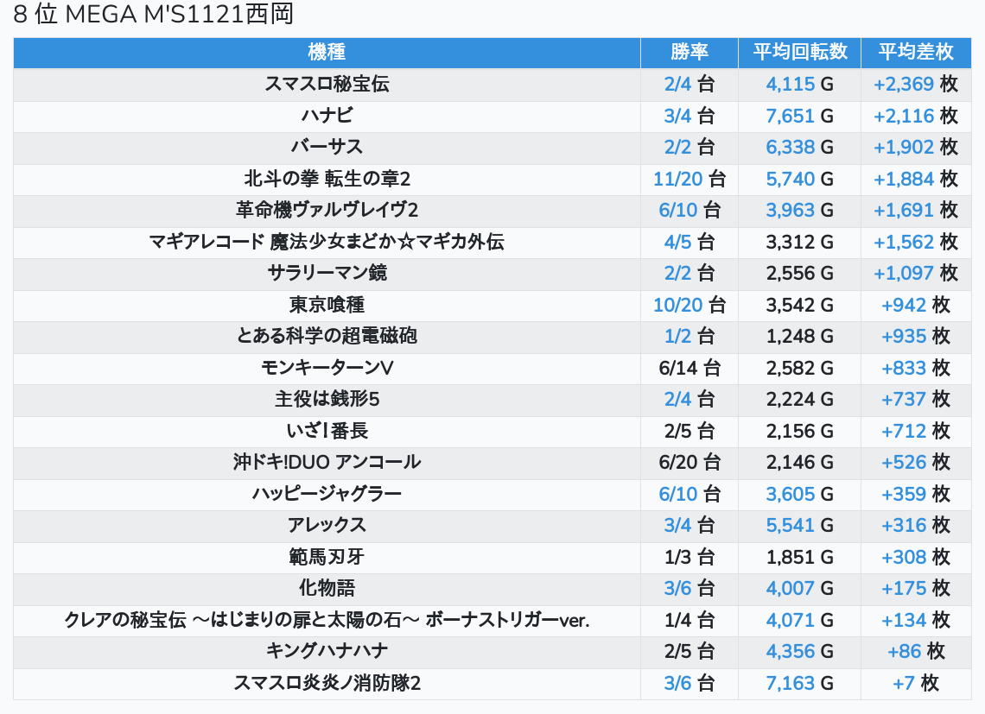This screenshot has width=985, height=714.
Task: Click 4,007 average spins for 化物語
Action: (790, 588)
